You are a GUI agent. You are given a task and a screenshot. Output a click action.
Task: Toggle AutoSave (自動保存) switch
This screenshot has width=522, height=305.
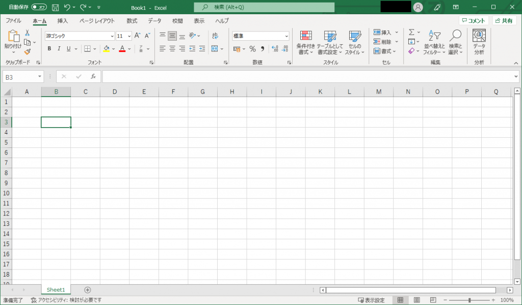pyautogui.click(x=39, y=7)
